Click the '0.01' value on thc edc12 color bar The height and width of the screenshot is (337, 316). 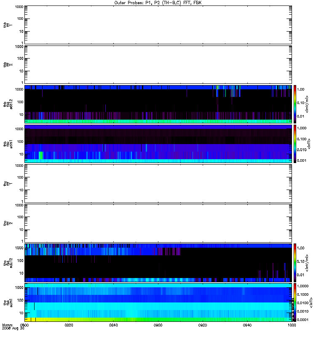[301, 275]
